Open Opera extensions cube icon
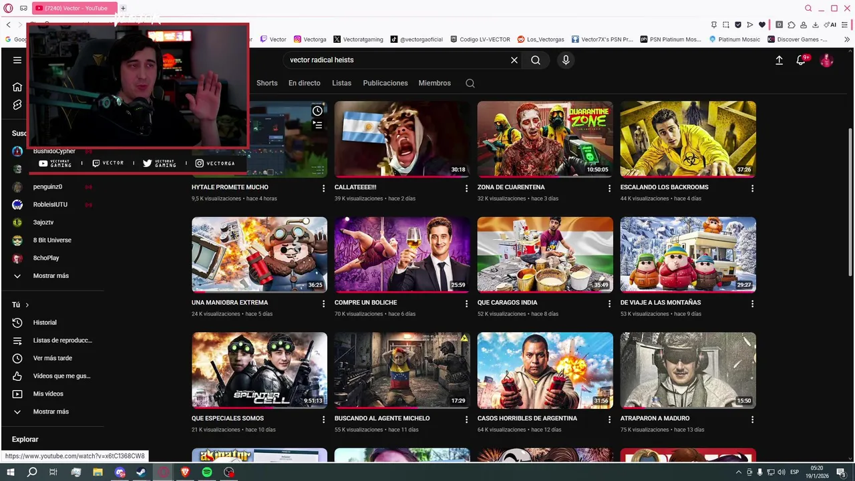Screen dimensions: 855x481 coord(792,25)
